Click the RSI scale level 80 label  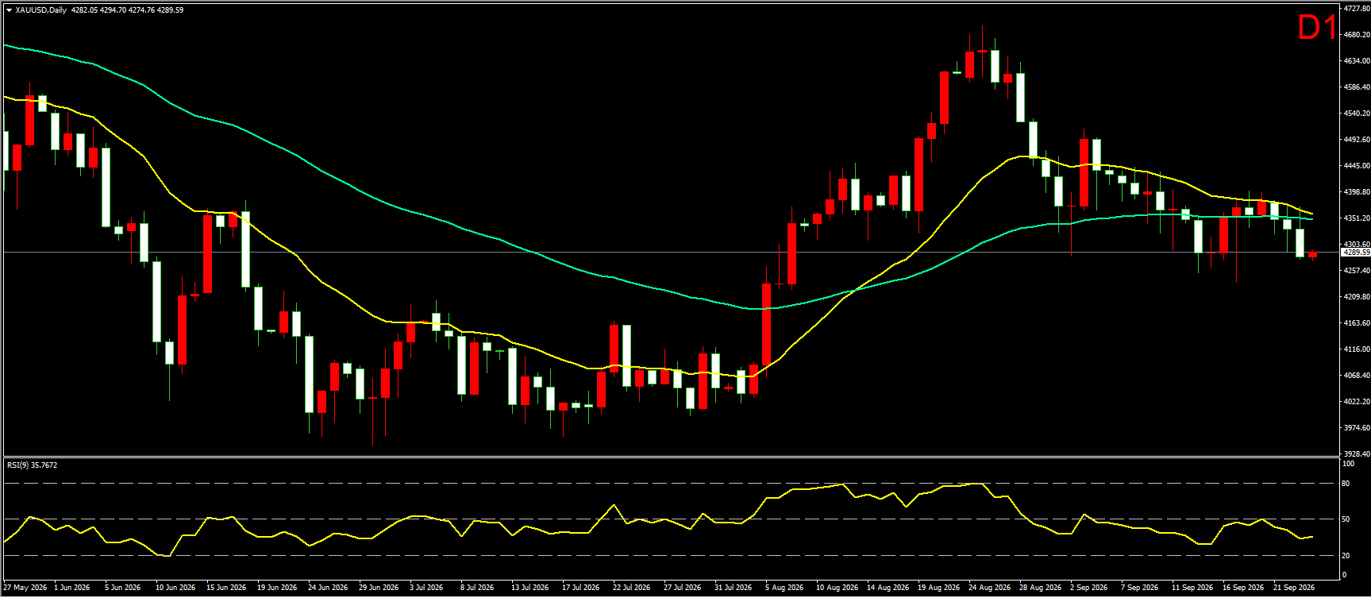1346,483
